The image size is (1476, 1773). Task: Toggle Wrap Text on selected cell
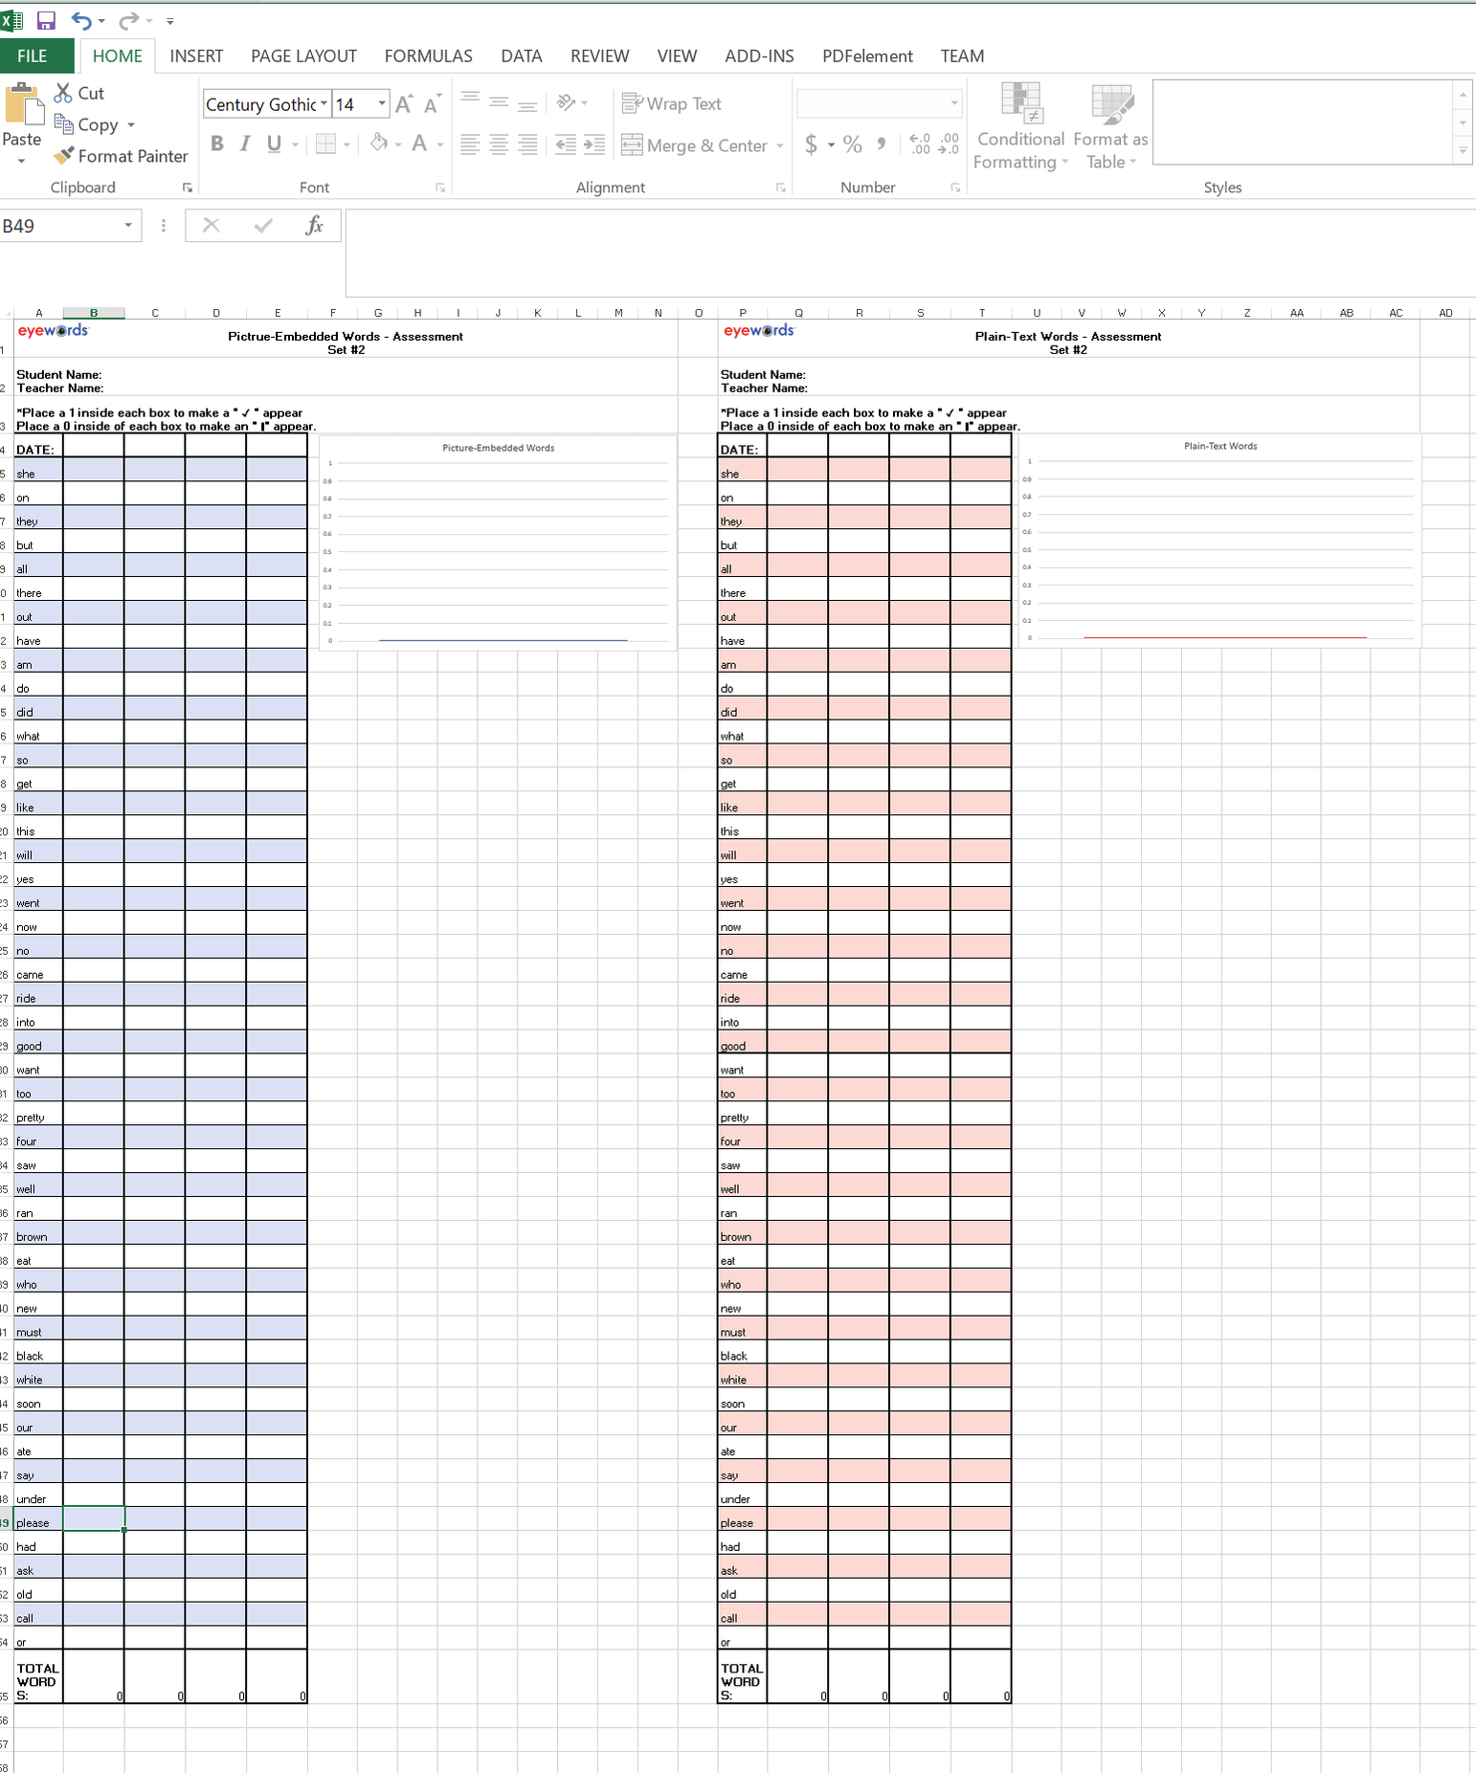pos(671,103)
